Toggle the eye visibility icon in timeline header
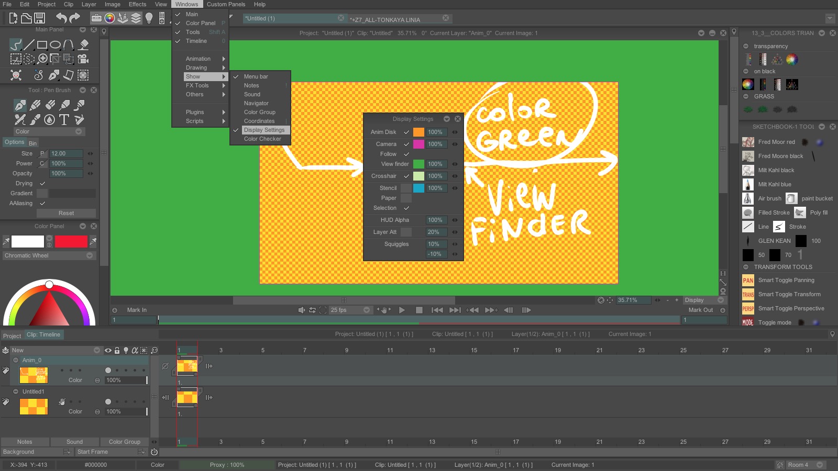Viewport: 838px width, 471px height. coord(108,350)
